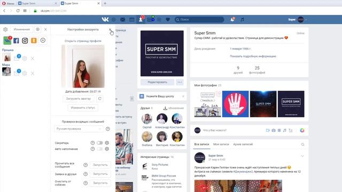
Task: Add a new network with plus icon
Action: 43,41
